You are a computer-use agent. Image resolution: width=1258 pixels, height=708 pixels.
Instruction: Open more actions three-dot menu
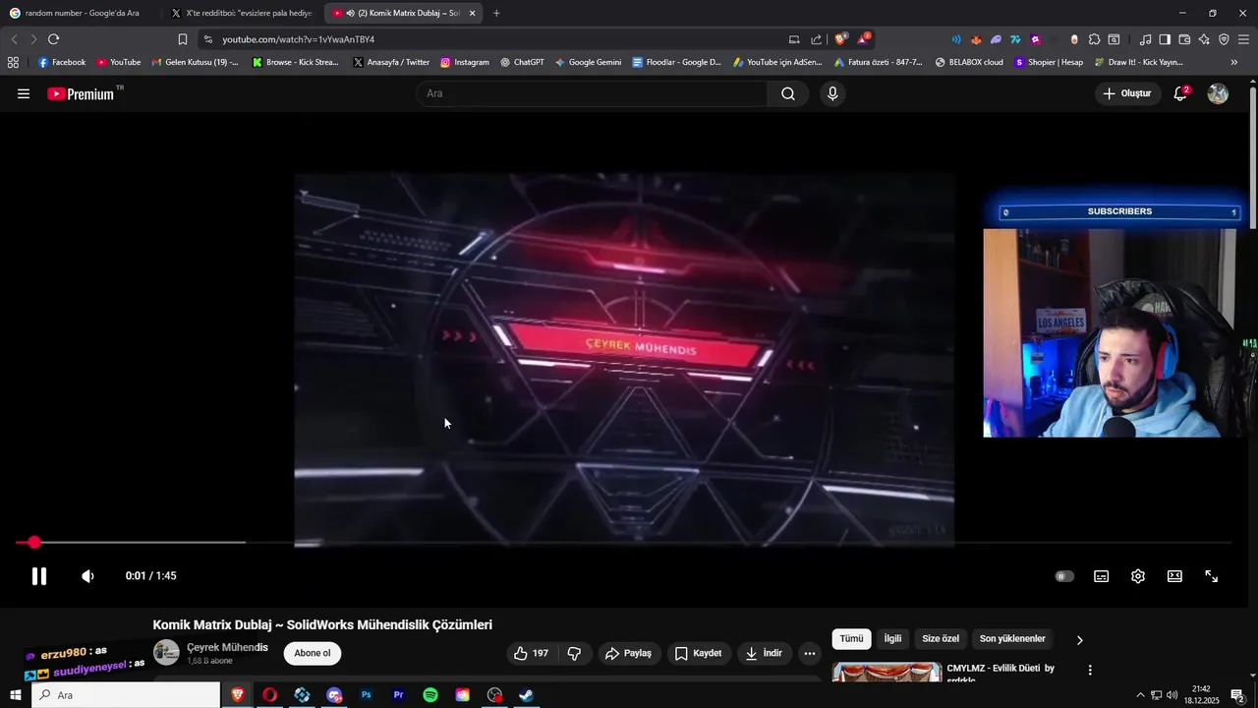coord(810,653)
